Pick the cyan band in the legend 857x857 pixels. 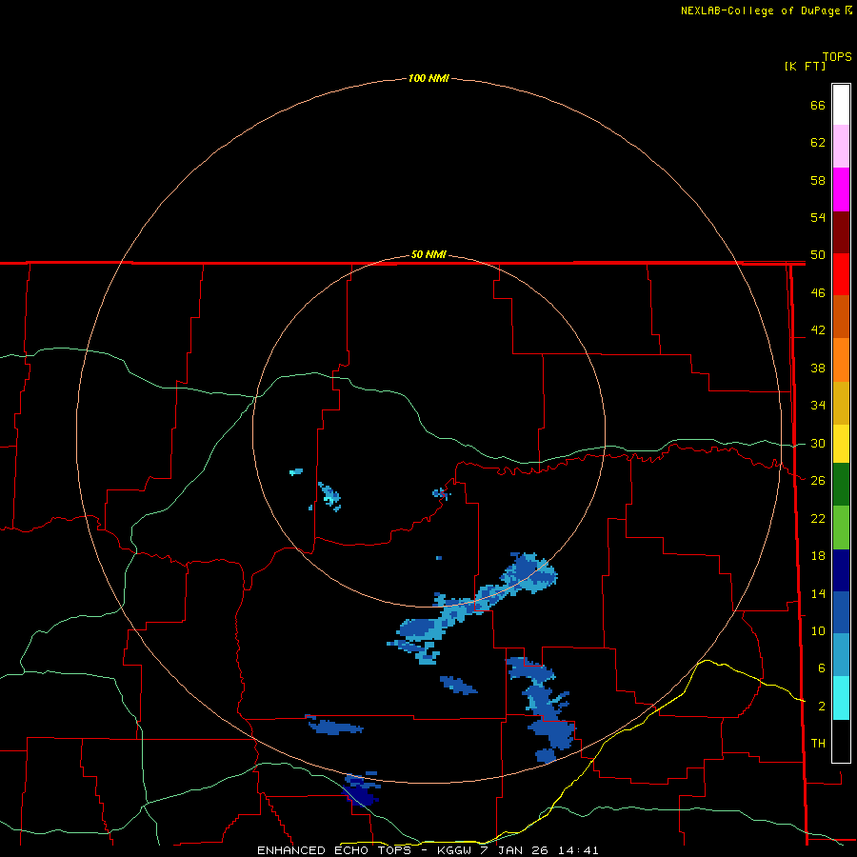click(841, 698)
